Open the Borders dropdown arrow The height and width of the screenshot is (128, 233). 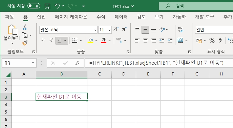click(x=81, y=40)
